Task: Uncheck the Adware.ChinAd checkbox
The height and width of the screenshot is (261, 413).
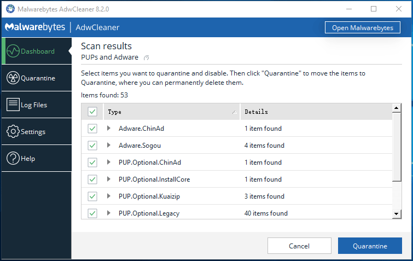Action: tap(92, 129)
